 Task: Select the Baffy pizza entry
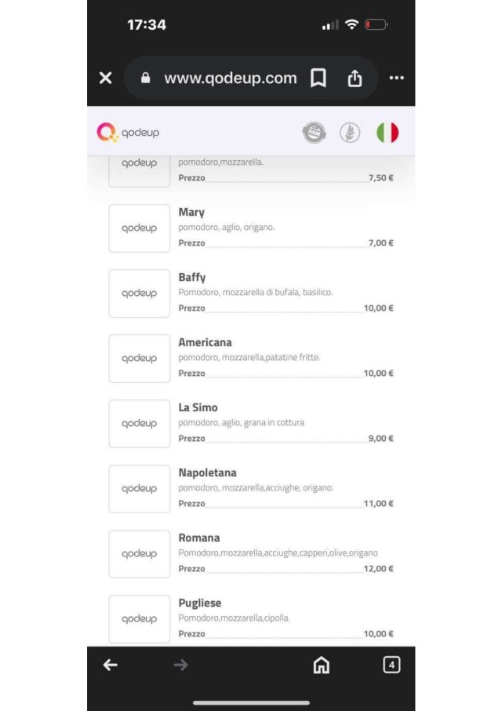[x=192, y=277]
